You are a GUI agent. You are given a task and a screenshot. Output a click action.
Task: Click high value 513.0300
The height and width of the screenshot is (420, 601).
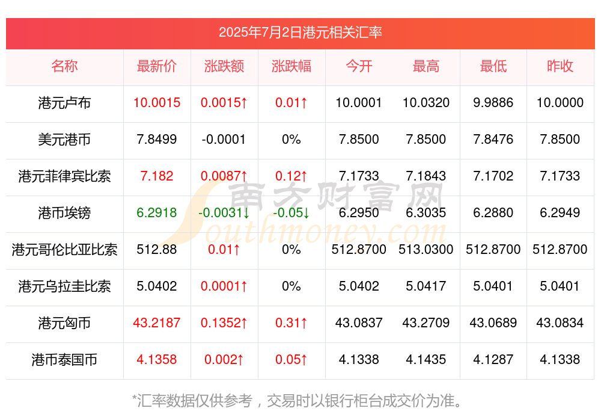tap(426, 250)
